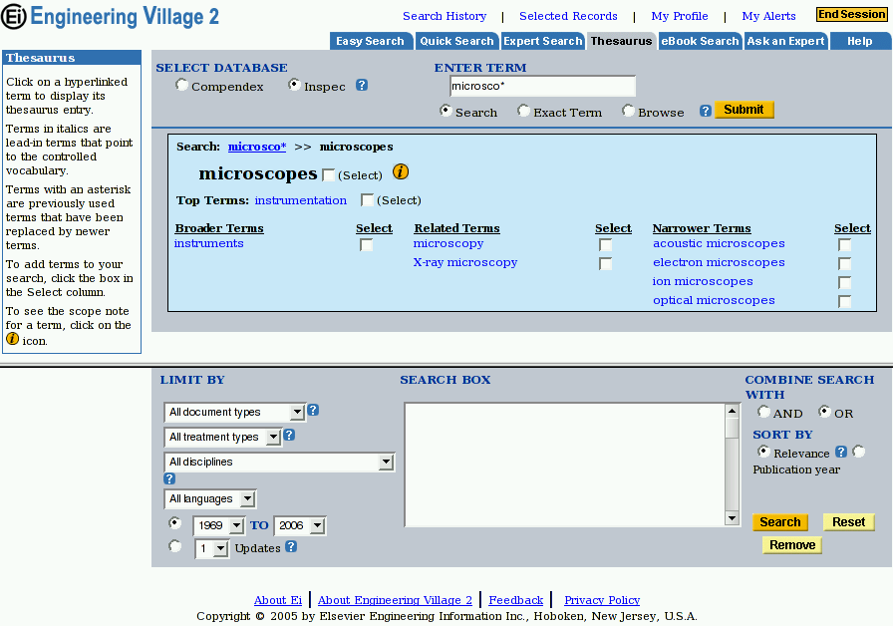Open the All treatment types dropdown
The height and width of the screenshot is (626, 893).
pos(222,437)
